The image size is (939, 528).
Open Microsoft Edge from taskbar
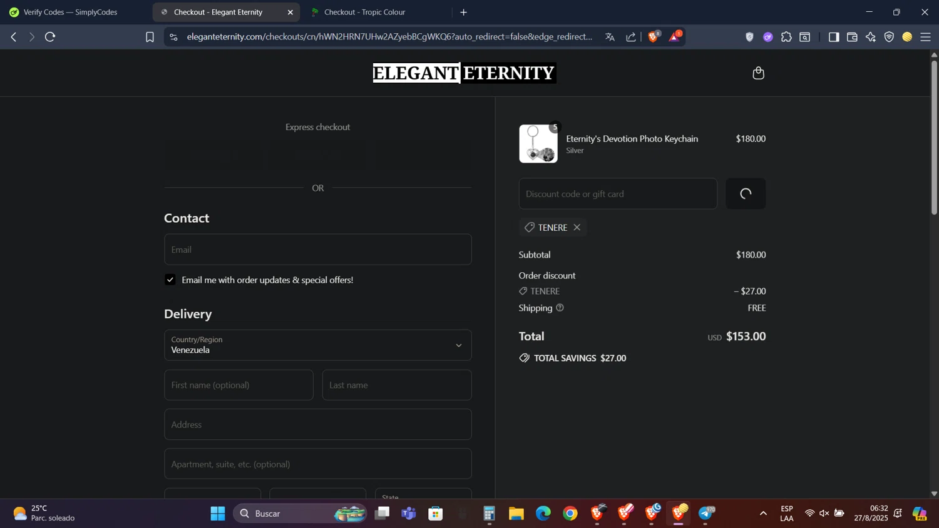tap(543, 514)
